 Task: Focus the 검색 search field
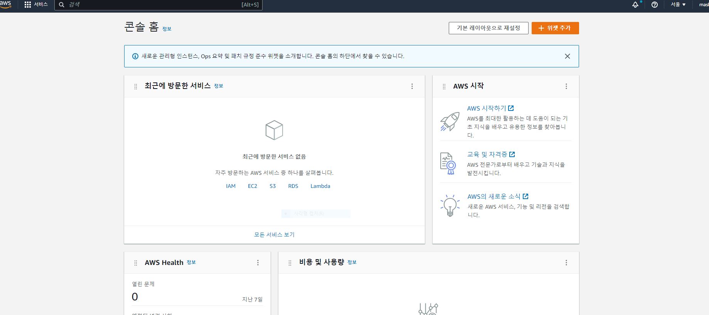pyautogui.click(x=158, y=5)
